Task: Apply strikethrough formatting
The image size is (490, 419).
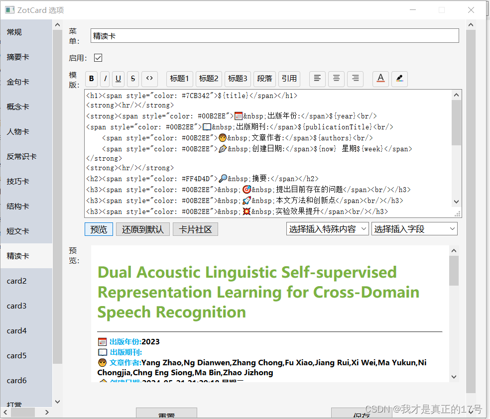Action: pyautogui.click(x=133, y=79)
